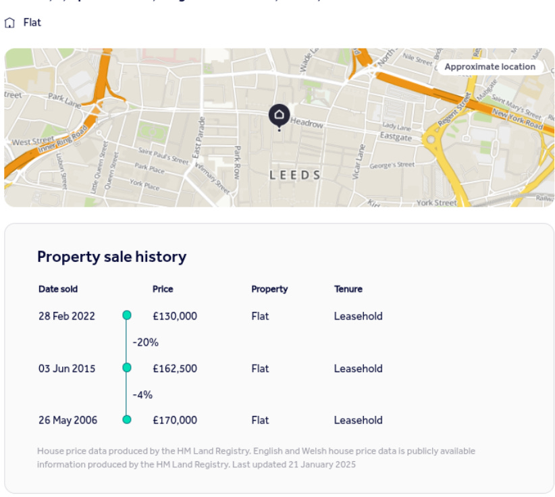The image size is (555, 497).
Task: Click the £162,500 price entry
Action: coord(175,368)
